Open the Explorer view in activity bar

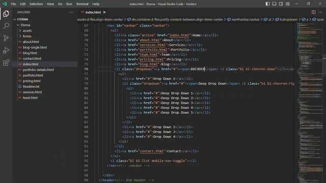pyautogui.click(x=6, y=14)
